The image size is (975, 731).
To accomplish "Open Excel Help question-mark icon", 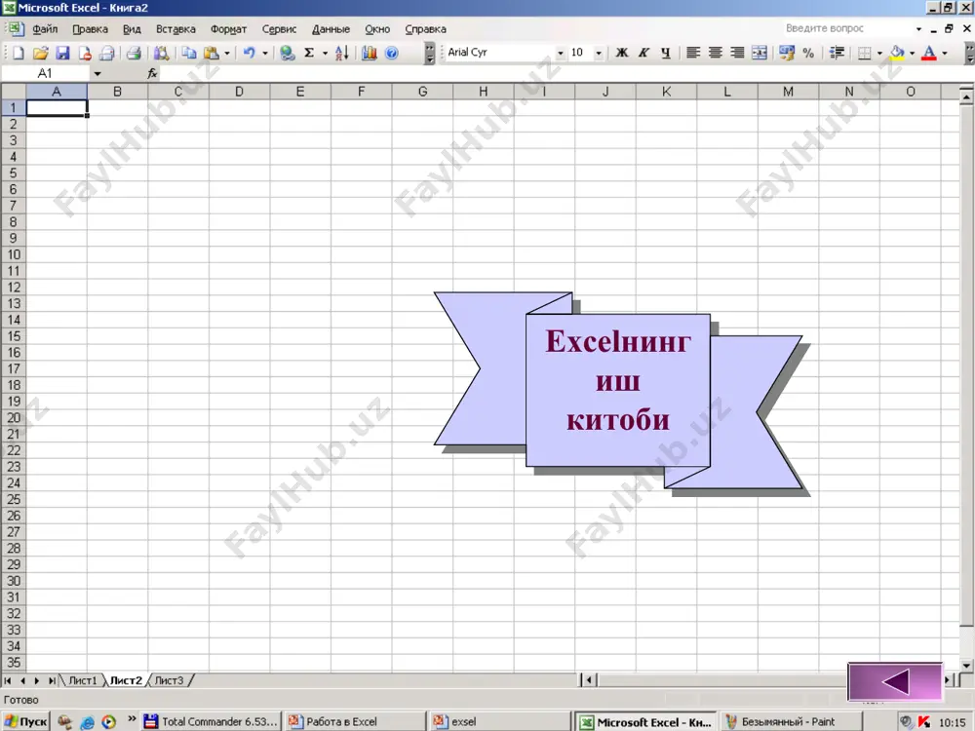I will 391,53.
